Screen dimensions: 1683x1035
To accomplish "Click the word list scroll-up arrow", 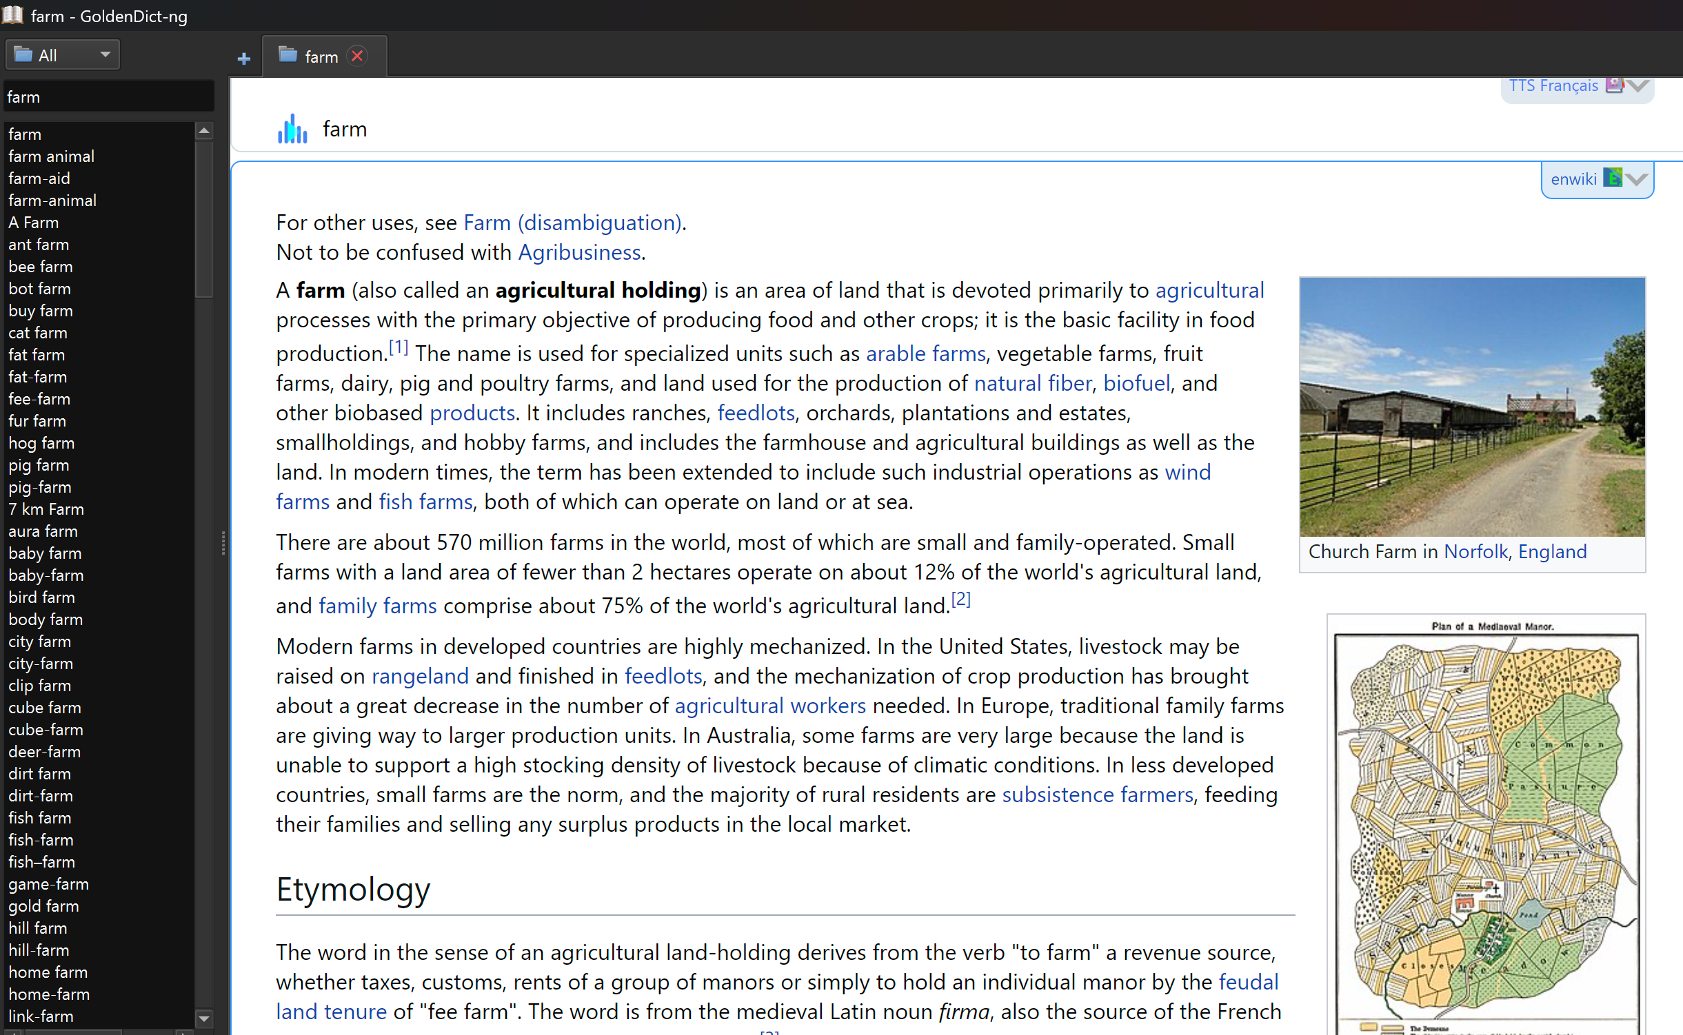I will [x=203, y=131].
